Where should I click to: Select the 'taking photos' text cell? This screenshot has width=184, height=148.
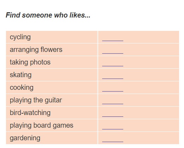coord(52,62)
